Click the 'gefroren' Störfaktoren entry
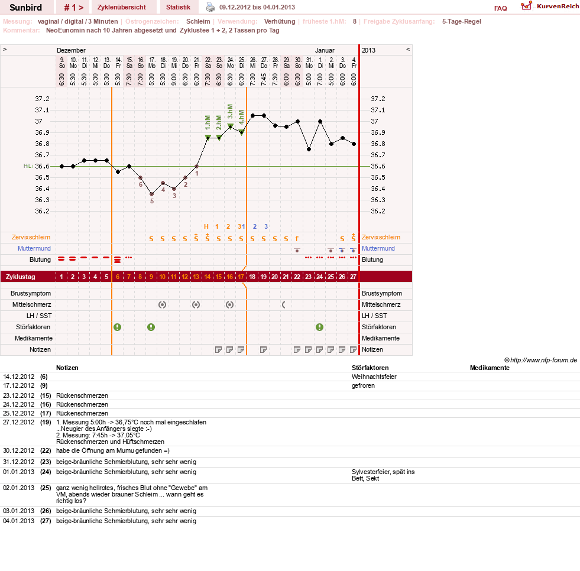This screenshot has width=580, height=571. click(x=363, y=386)
